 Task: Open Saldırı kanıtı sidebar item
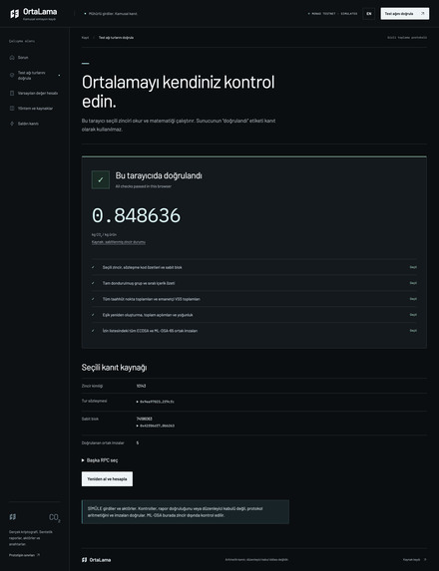point(35,124)
